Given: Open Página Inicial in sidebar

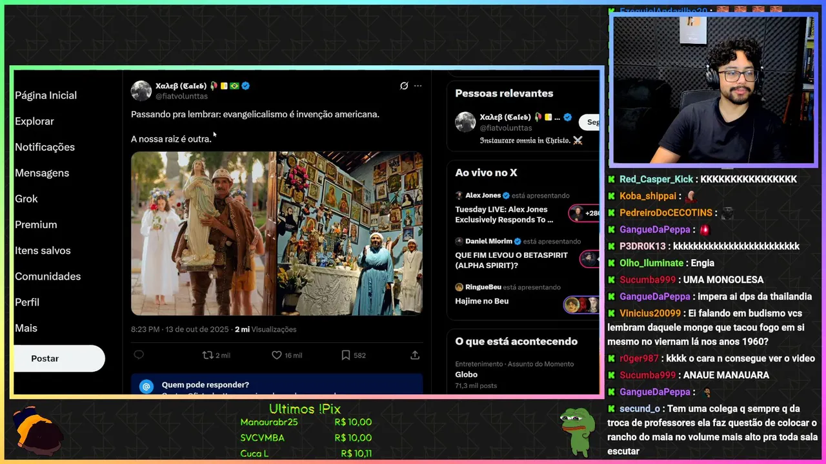Looking at the screenshot, I should click(x=46, y=95).
